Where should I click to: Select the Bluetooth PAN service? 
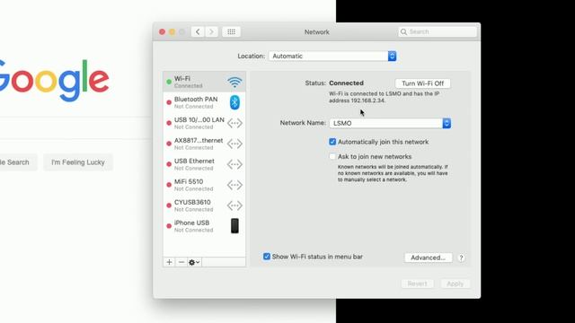click(x=204, y=102)
